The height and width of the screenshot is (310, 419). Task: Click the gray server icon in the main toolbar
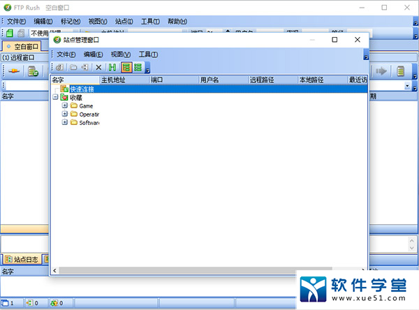point(21,33)
